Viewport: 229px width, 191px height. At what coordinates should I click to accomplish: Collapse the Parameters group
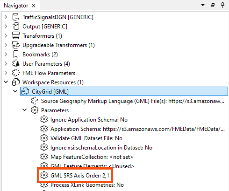(x=25, y=110)
